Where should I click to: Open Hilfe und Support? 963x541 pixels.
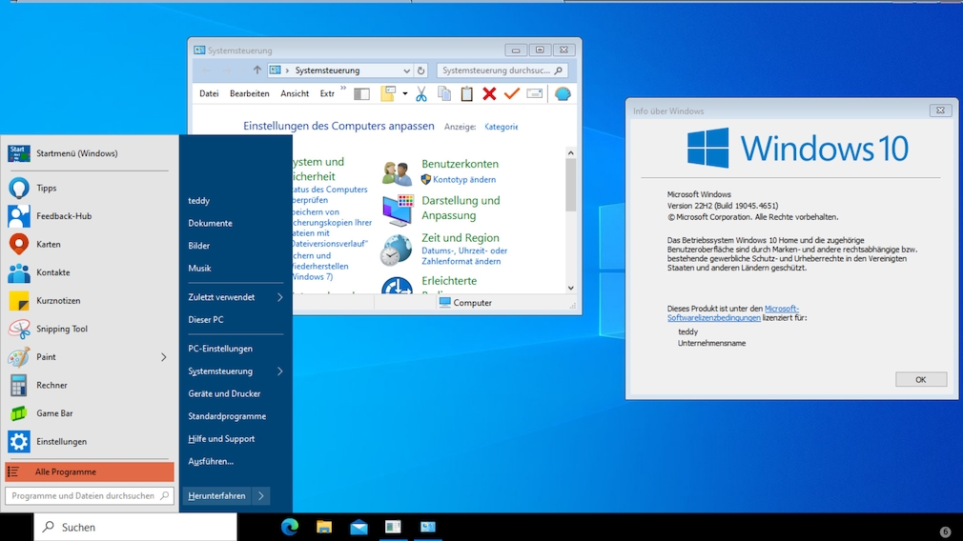(x=221, y=439)
